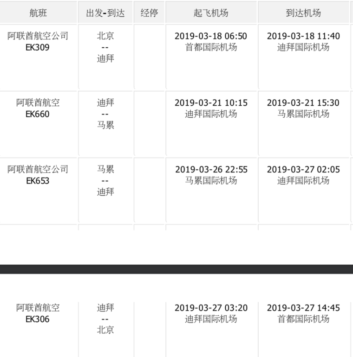Click 阿联酋航空公司 in the EK309 row
The image size is (353, 357).
tap(38, 36)
